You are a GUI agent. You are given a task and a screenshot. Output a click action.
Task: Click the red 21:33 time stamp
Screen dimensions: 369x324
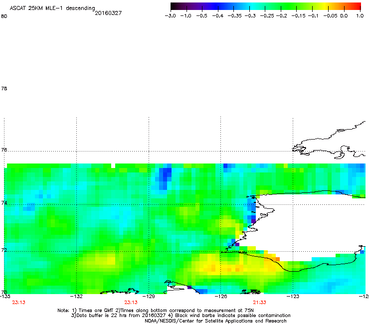[260, 303]
